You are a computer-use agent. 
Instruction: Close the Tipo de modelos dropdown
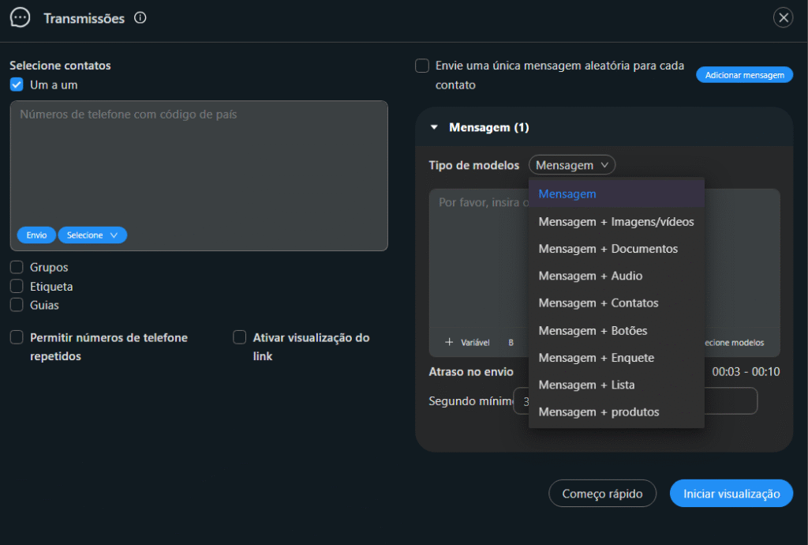tap(572, 165)
